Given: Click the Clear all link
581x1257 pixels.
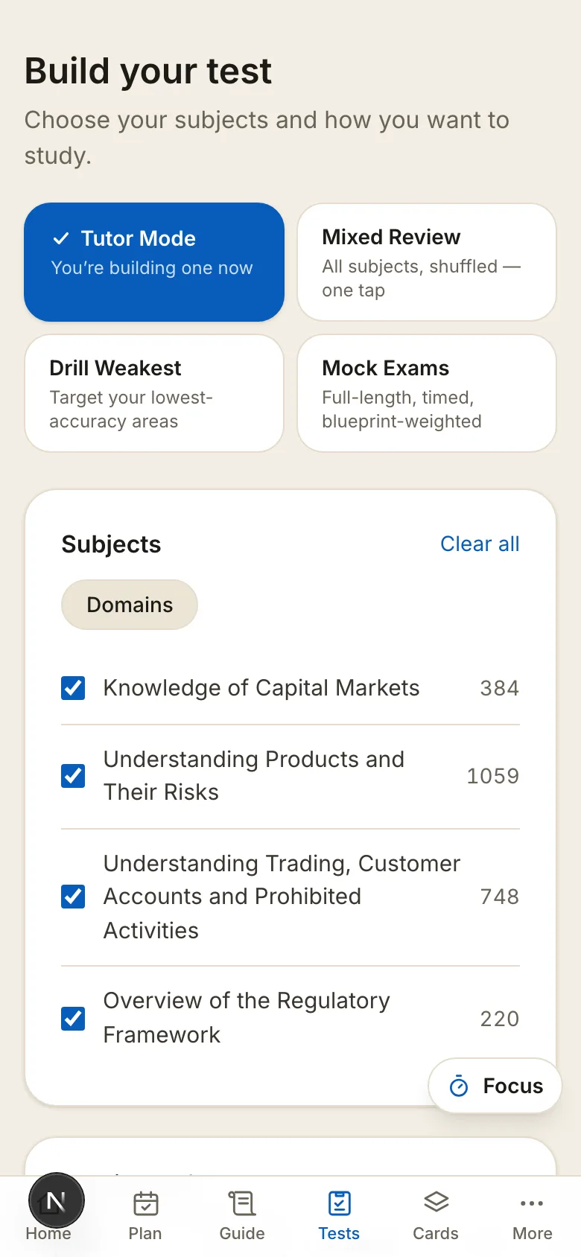Looking at the screenshot, I should pyautogui.click(x=480, y=544).
